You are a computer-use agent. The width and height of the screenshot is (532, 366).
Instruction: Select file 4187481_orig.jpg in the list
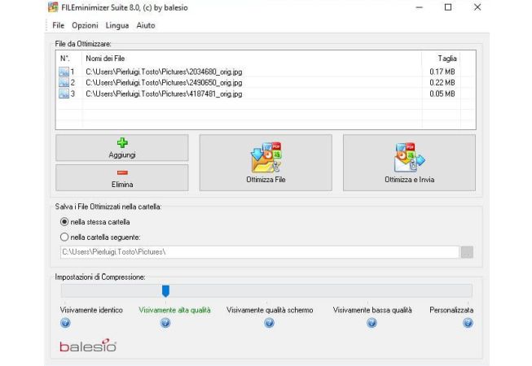(x=164, y=94)
